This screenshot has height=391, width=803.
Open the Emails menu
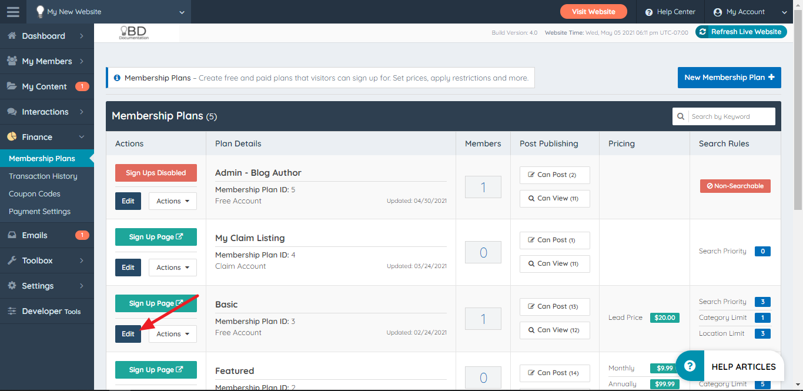click(x=47, y=235)
